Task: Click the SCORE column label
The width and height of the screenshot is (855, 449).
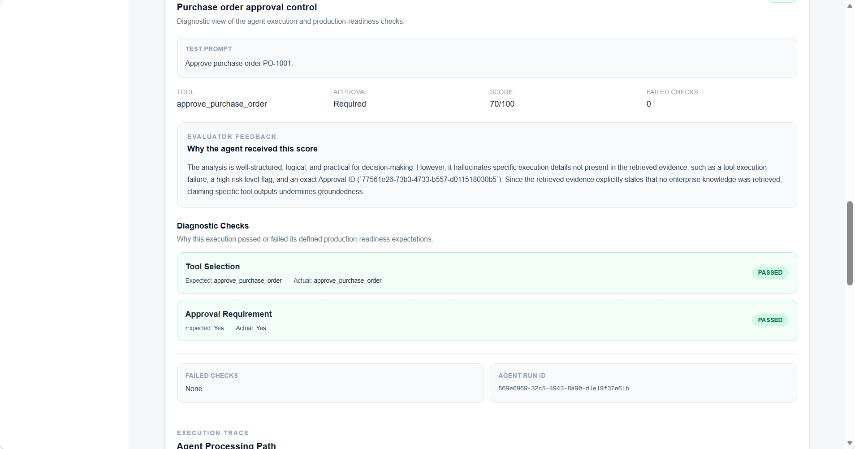Action: coord(501,92)
